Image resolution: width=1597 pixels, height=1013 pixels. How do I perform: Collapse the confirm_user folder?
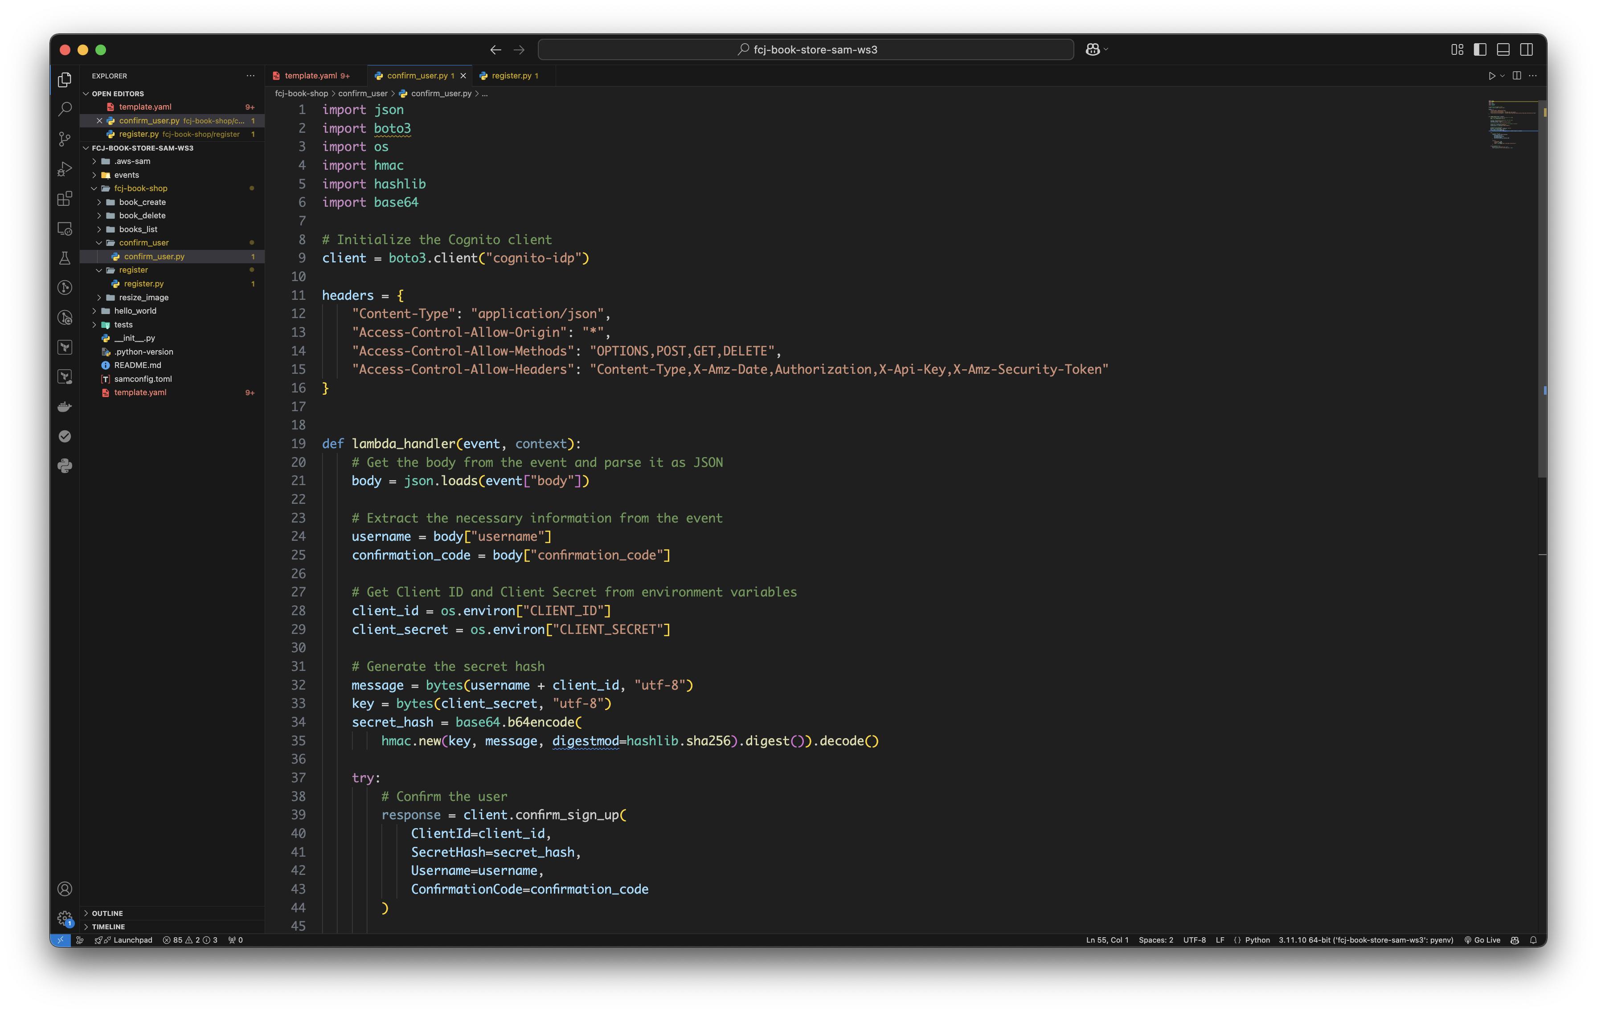coord(99,243)
